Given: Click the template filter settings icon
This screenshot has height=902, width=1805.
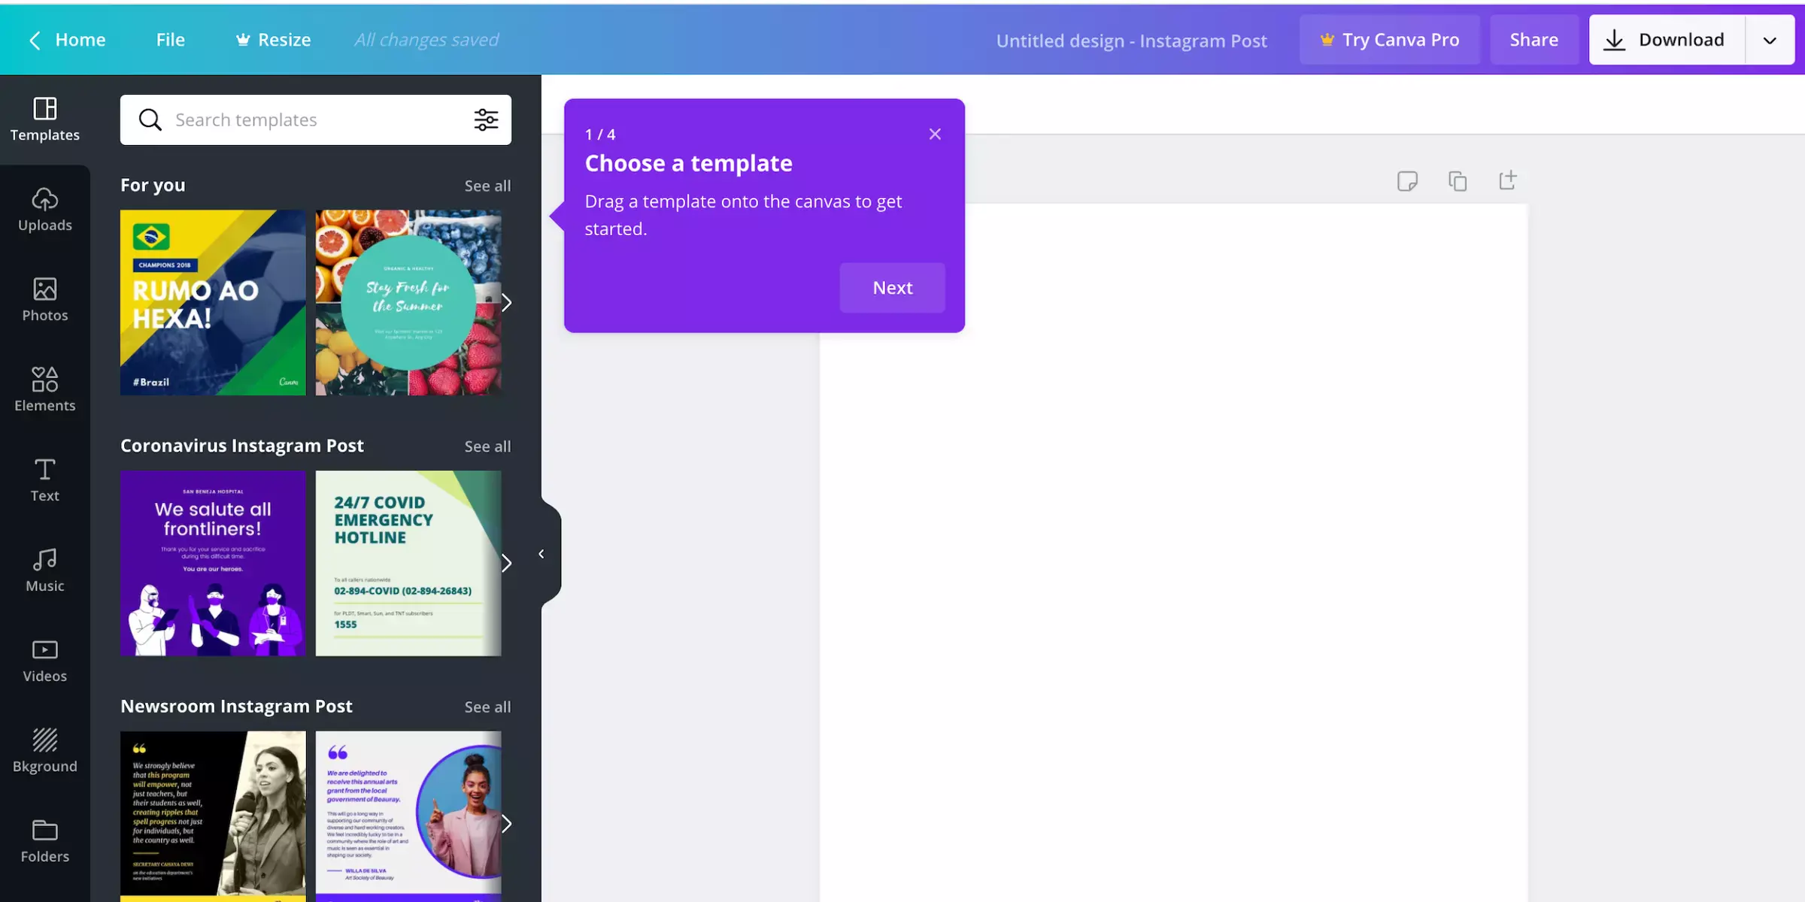Looking at the screenshot, I should pos(486,119).
